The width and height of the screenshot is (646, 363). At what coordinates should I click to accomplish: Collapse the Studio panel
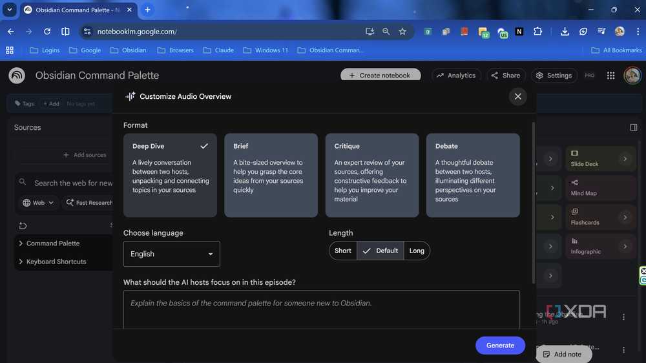click(x=633, y=128)
